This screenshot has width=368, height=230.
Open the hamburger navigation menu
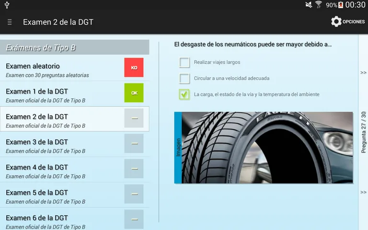coord(10,22)
